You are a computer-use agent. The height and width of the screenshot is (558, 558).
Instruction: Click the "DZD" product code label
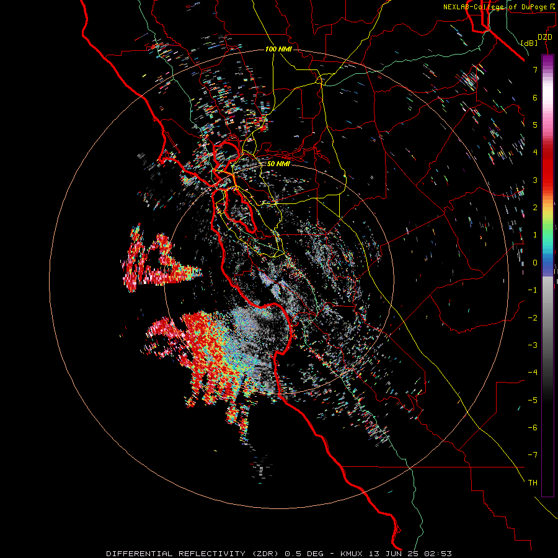point(545,37)
